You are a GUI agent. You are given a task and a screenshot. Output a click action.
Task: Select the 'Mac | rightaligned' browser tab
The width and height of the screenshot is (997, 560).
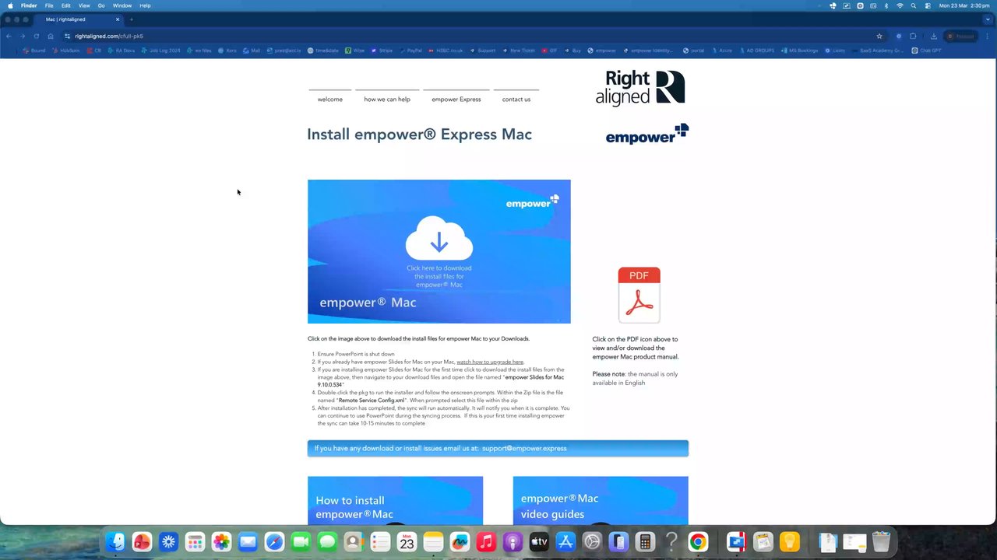click(x=78, y=19)
